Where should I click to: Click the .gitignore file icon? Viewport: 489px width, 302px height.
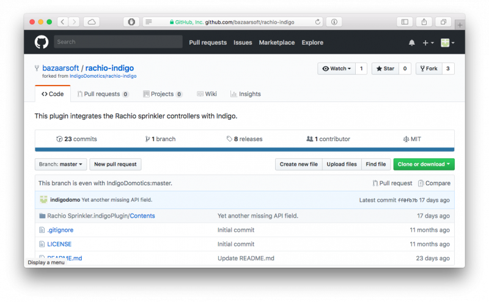tap(42, 230)
